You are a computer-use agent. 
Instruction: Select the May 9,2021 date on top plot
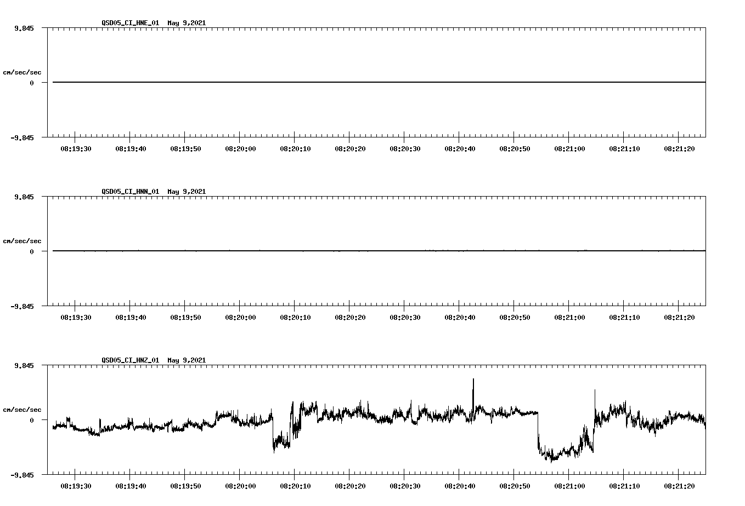(x=187, y=24)
